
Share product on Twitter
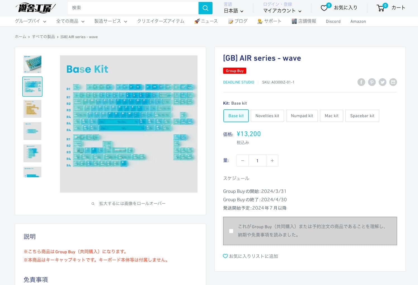[382, 82]
